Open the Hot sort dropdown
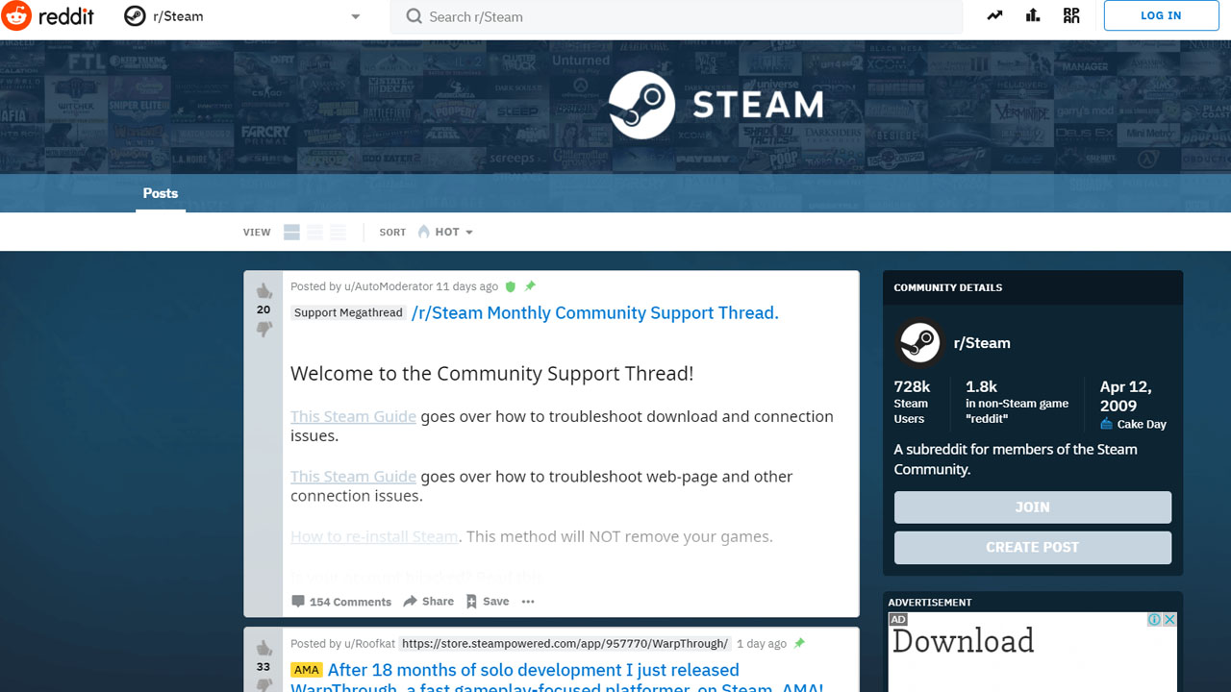 (x=446, y=233)
